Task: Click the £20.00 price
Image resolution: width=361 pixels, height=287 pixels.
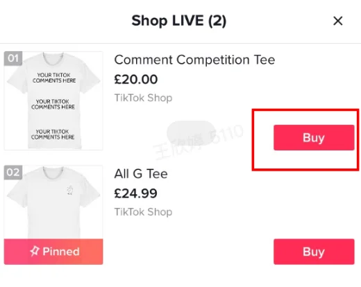Action: (x=136, y=80)
